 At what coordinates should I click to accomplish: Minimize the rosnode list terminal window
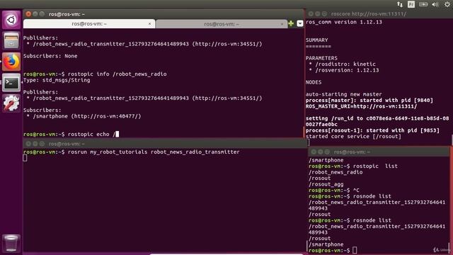pyautogui.click(x=321, y=152)
